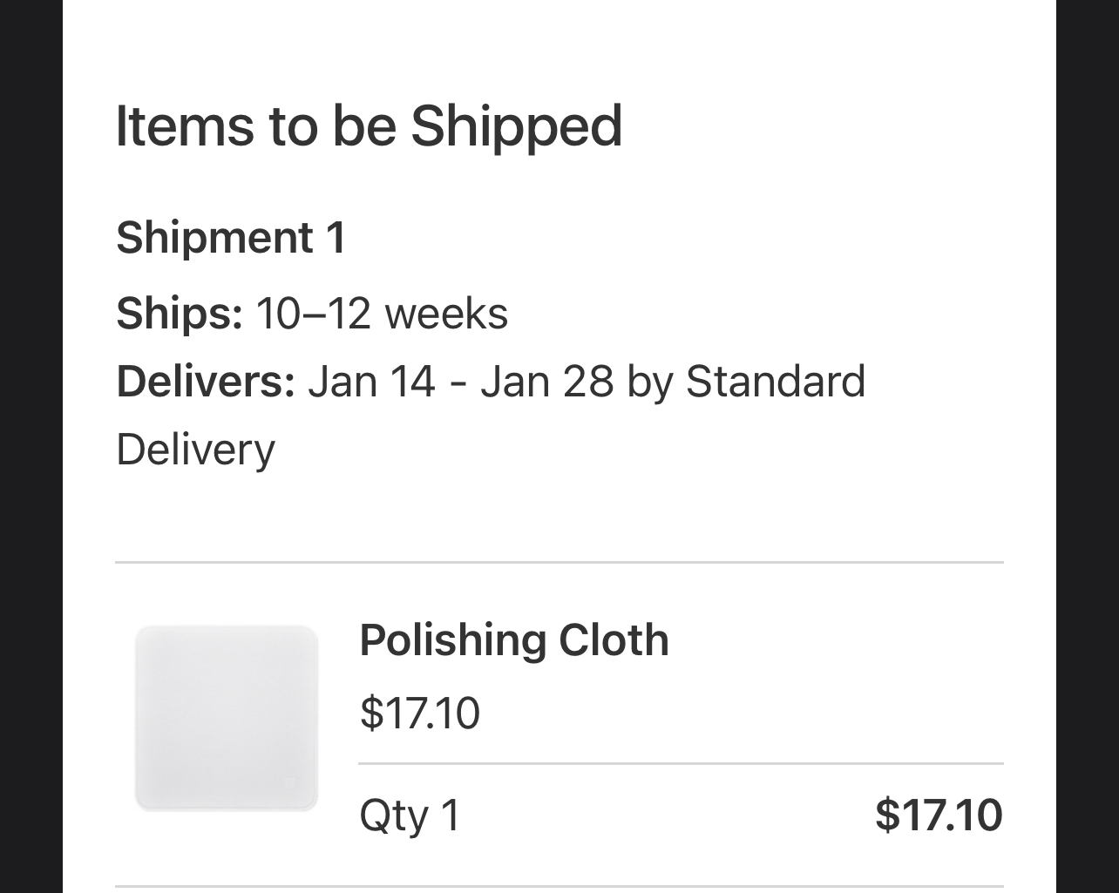Screen dimensions: 1119x893
Task: Click the 10–12 weeks shipping estimate
Action: 382,313
